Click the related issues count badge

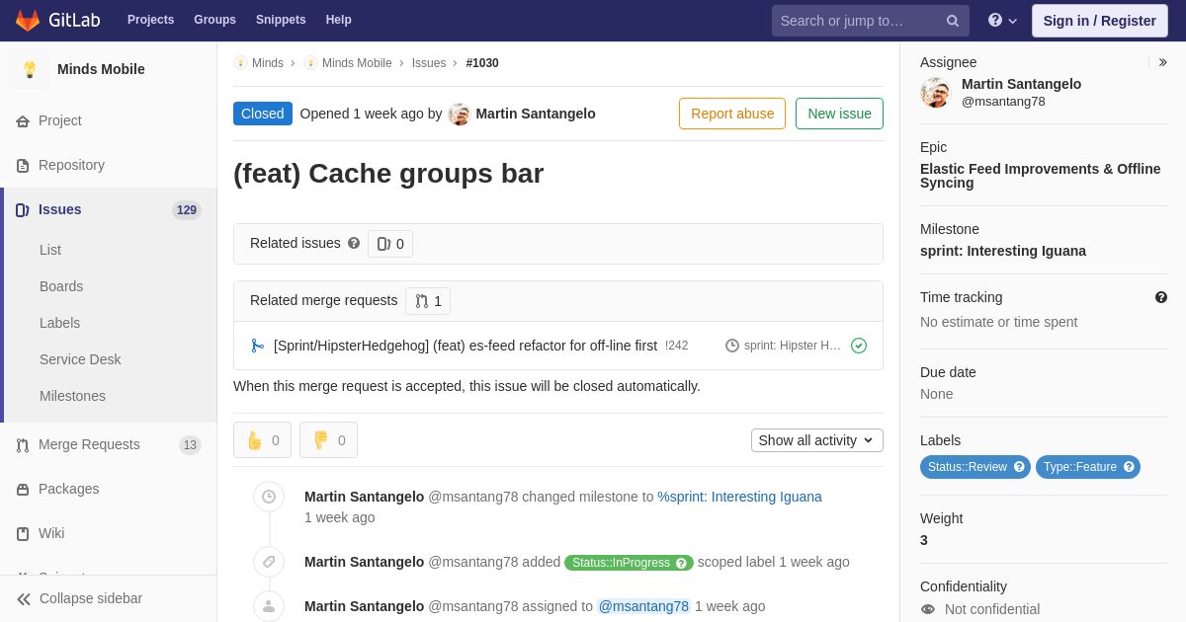pyautogui.click(x=390, y=244)
